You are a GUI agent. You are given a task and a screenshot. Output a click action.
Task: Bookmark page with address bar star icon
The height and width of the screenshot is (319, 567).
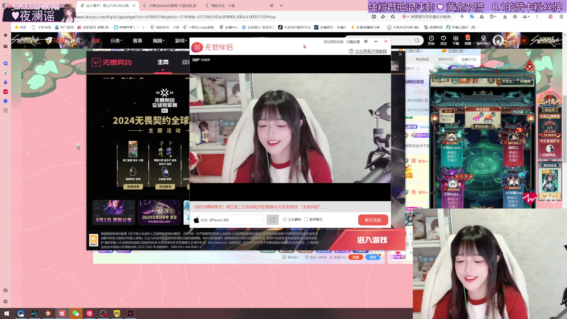pyautogui.click(x=393, y=17)
